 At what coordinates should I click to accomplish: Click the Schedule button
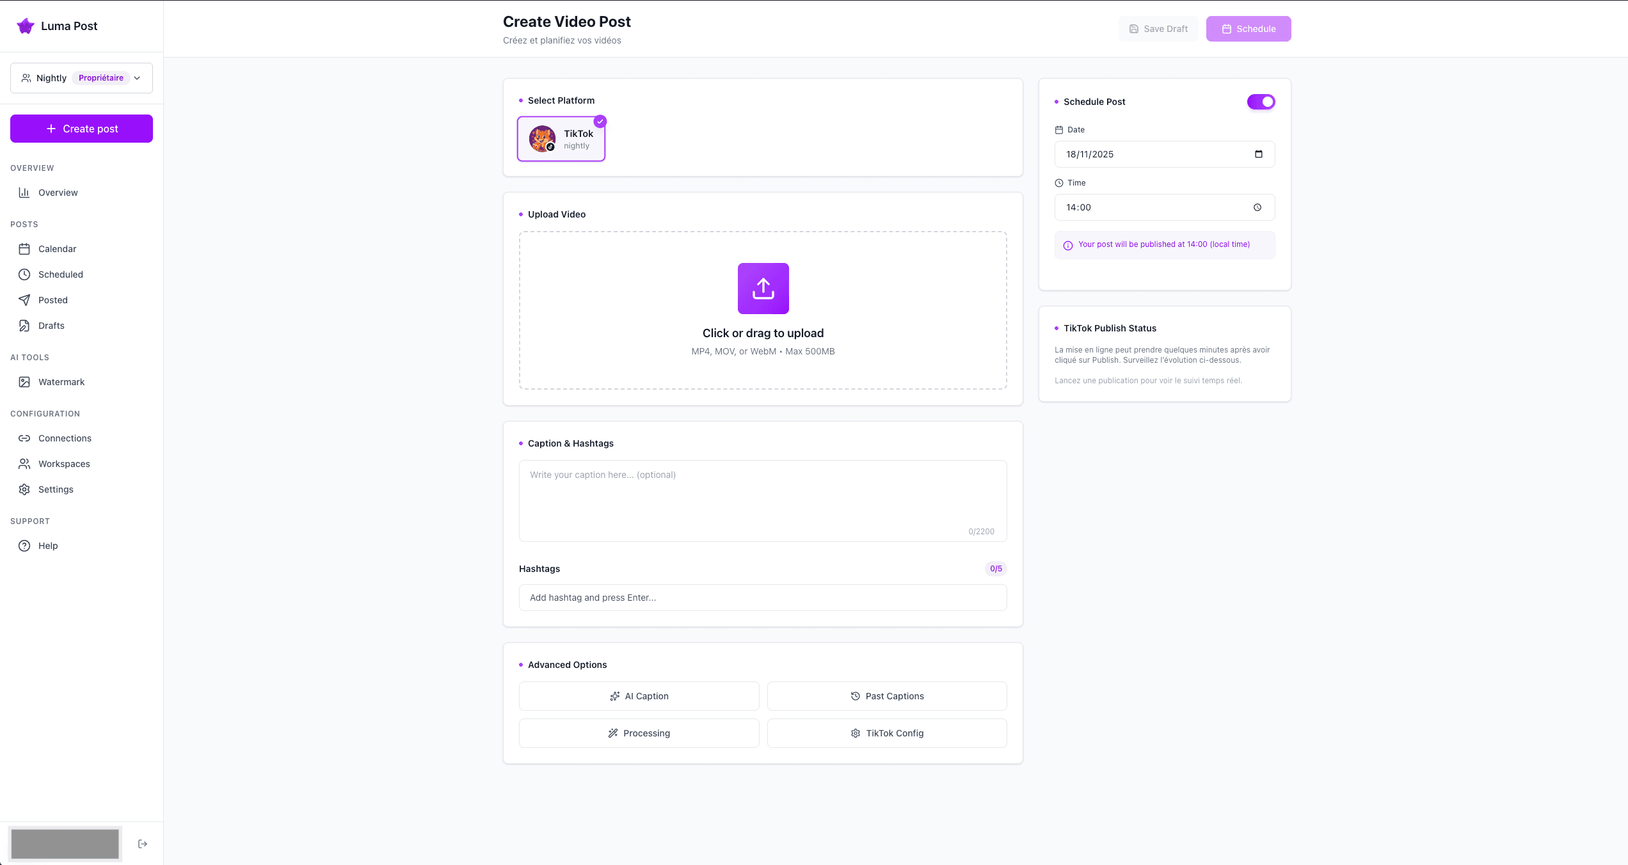click(1247, 28)
